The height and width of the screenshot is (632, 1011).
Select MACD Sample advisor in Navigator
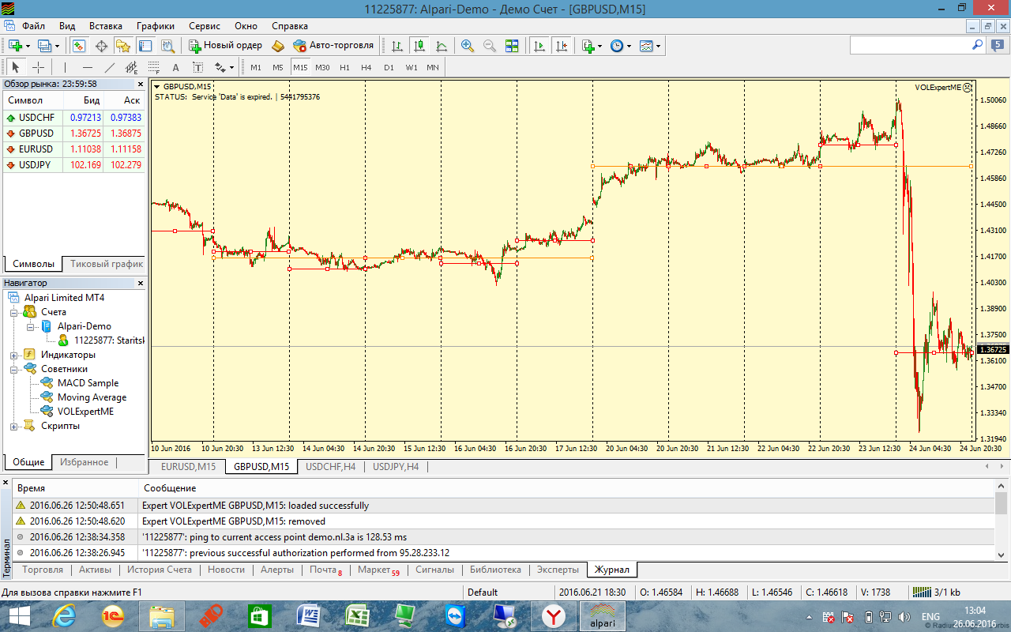tap(88, 383)
